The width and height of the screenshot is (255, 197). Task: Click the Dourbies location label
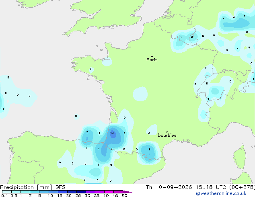point(167,135)
